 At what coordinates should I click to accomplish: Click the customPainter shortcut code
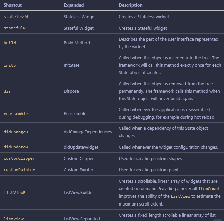pyautogui.click(x=20, y=170)
